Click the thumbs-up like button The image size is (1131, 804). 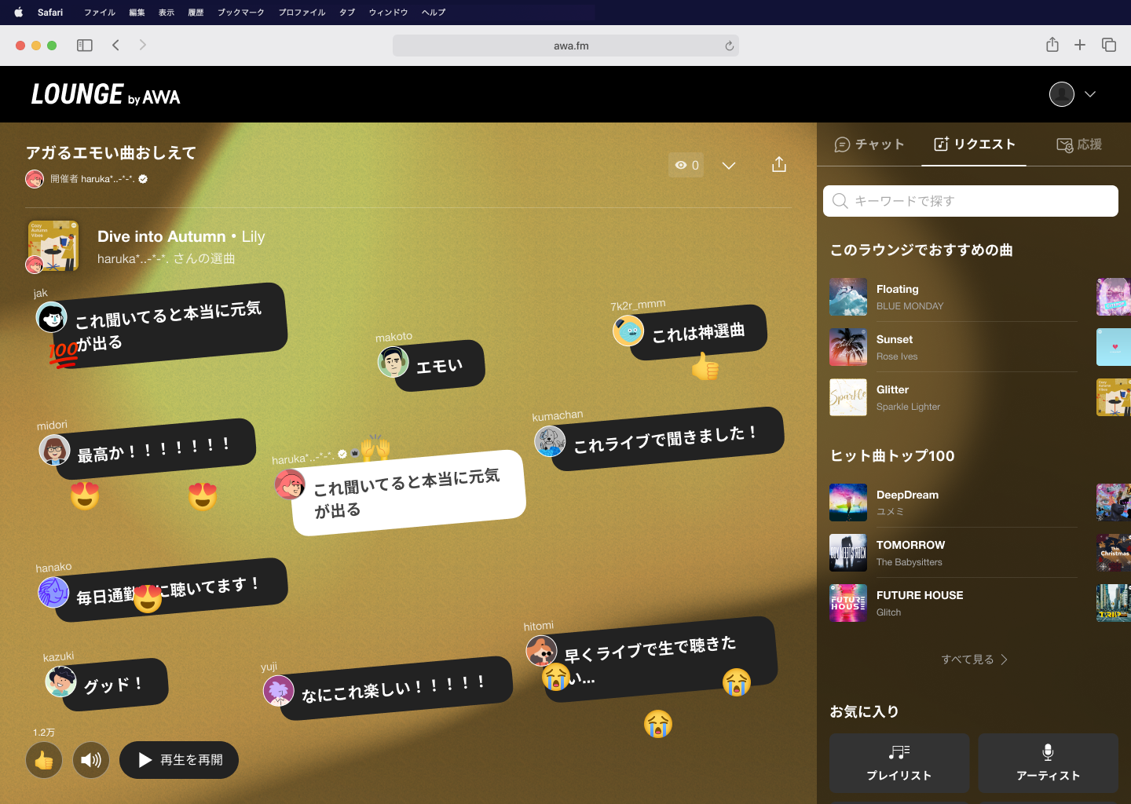click(44, 760)
